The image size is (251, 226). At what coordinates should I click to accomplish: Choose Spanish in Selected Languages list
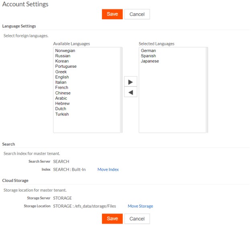click(x=148, y=56)
